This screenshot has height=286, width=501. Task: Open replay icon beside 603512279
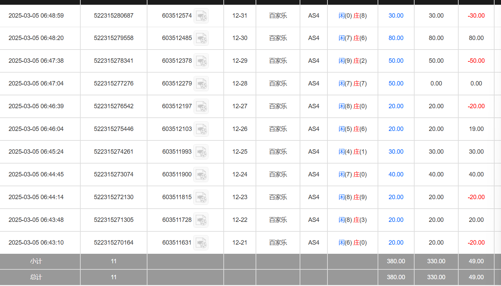coord(201,84)
